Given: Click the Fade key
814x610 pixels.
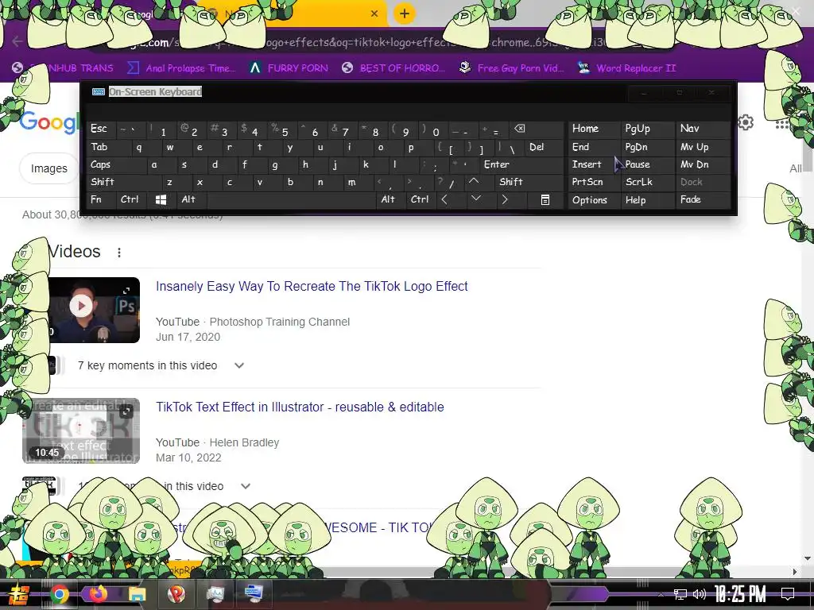Looking at the screenshot, I should 704,199.
